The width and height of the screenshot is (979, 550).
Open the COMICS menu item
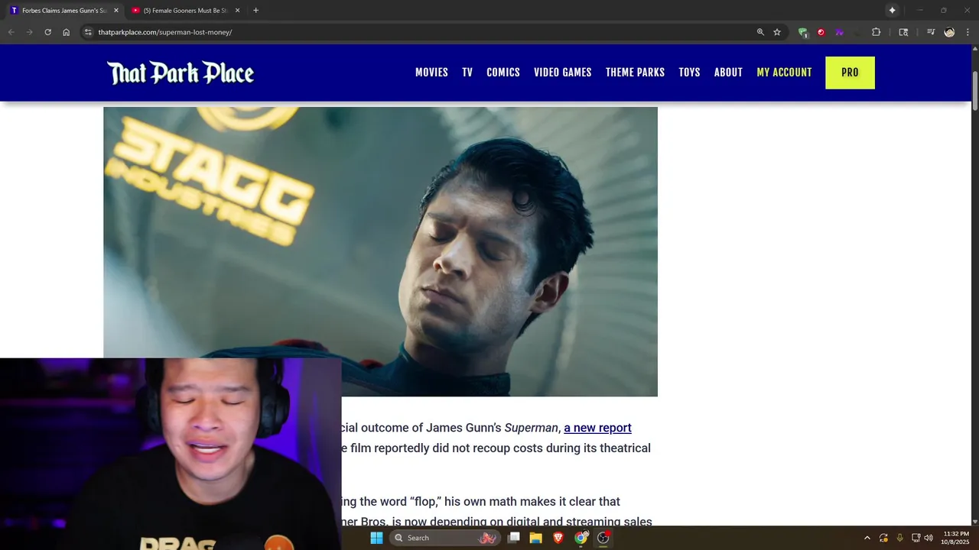tap(503, 73)
